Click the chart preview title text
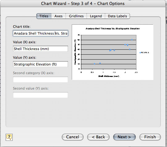 (113, 28)
